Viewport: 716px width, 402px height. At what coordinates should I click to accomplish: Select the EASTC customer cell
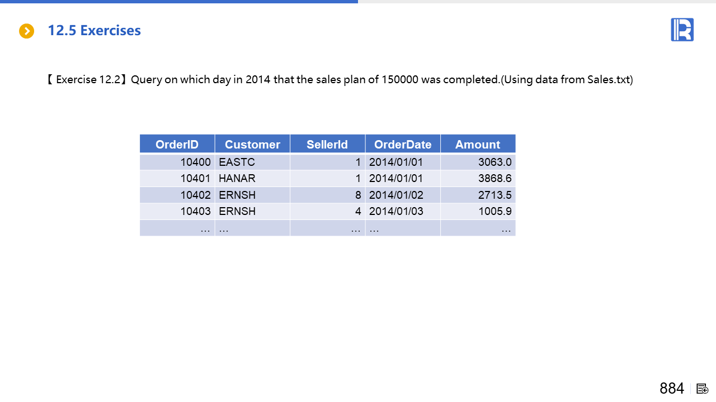tap(237, 162)
